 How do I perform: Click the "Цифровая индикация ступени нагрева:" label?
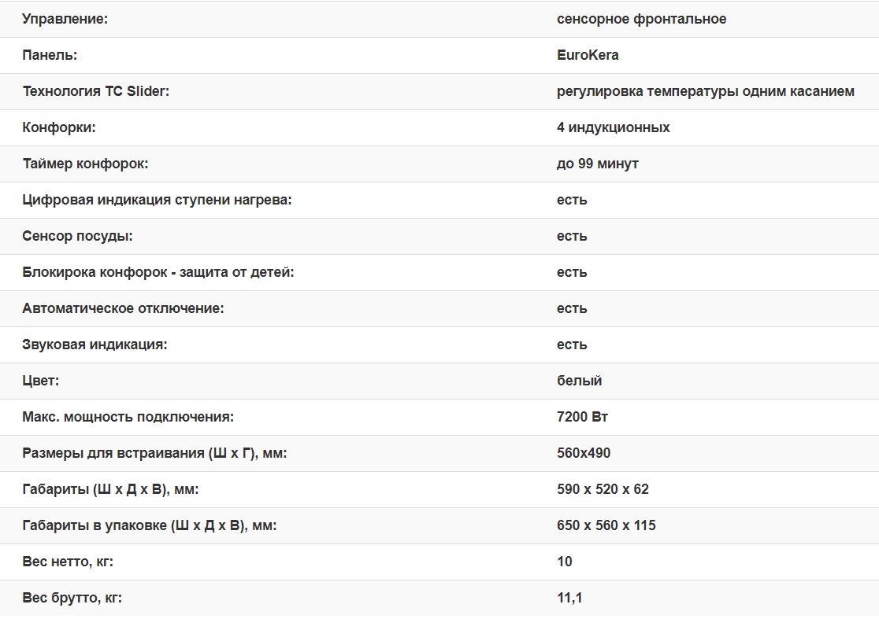coord(157,200)
